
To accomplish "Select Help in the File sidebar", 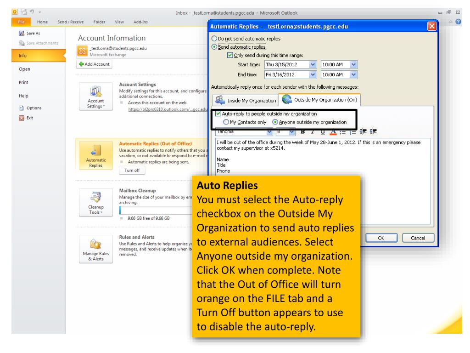I will coord(23,96).
